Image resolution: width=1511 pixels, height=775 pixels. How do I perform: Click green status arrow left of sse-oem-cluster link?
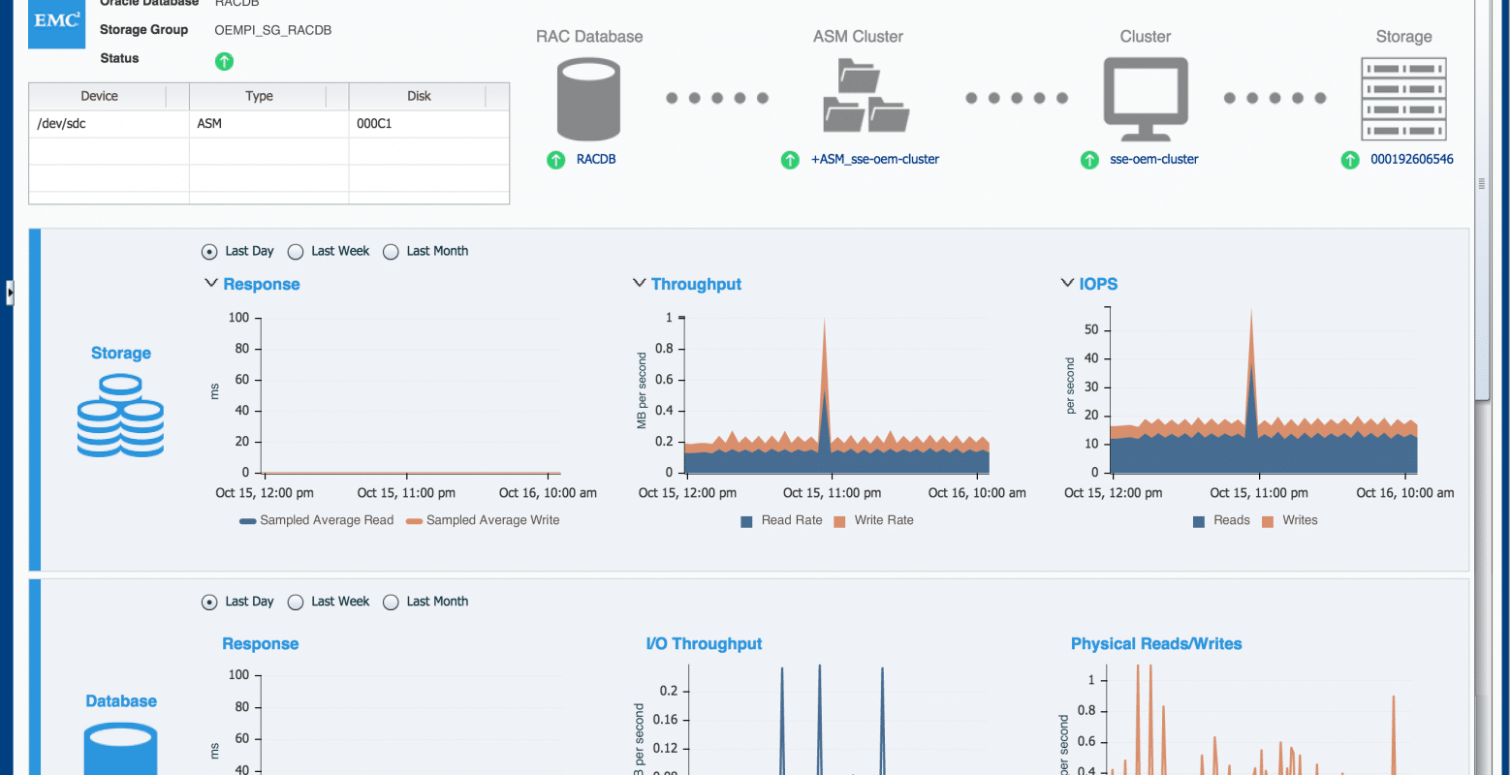pyautogui.click(x=1089, y=160)
